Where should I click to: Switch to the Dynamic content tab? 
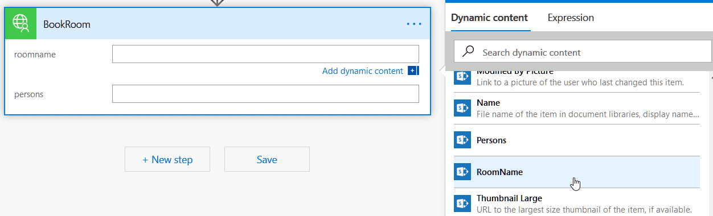point(489,18)
